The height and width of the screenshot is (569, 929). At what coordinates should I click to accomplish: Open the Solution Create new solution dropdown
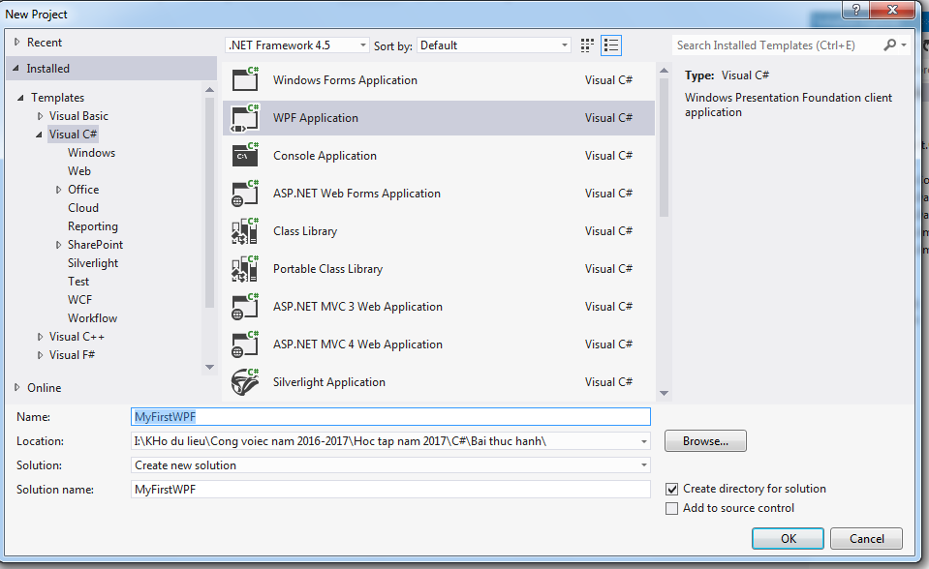[x=643, y=465]
